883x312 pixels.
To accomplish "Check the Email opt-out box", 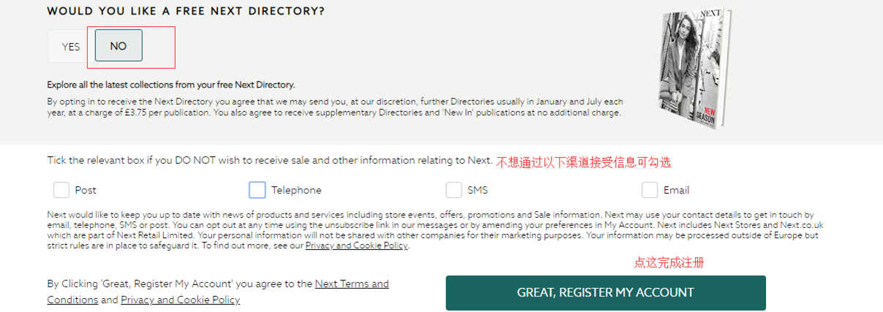I will (650, 190).
